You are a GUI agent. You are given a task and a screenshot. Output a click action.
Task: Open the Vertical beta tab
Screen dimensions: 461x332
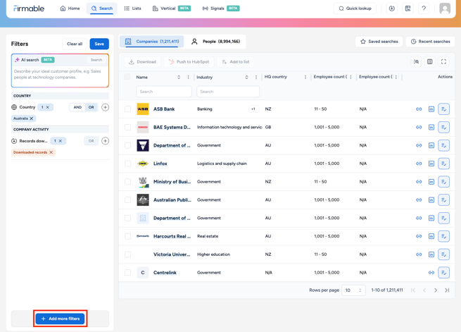[172, 8]
